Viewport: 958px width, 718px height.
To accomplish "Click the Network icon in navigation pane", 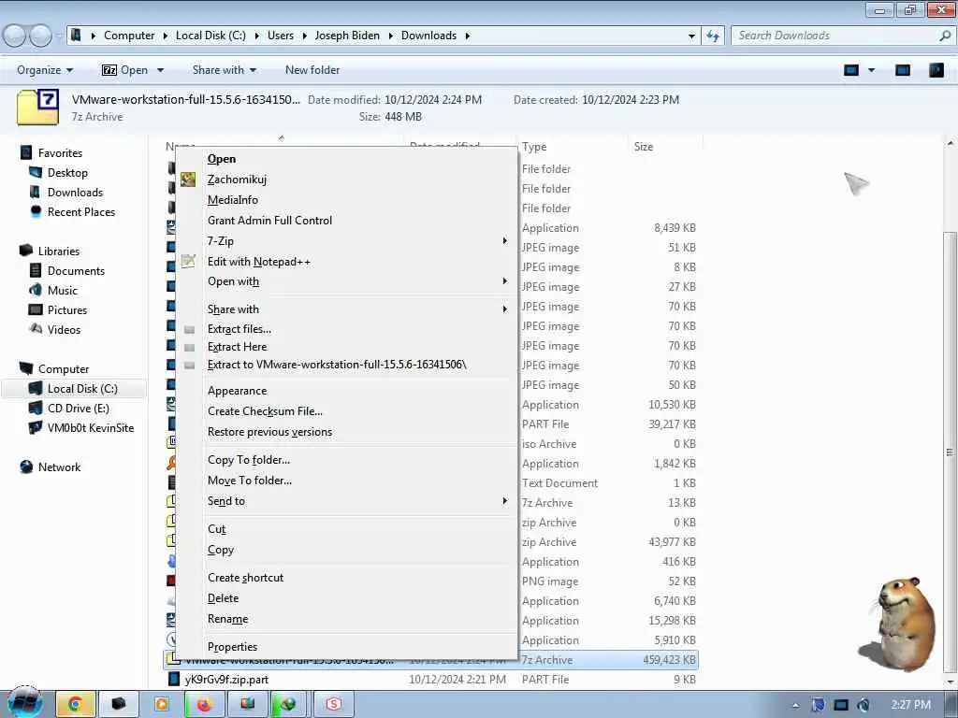I will [26, 467].
